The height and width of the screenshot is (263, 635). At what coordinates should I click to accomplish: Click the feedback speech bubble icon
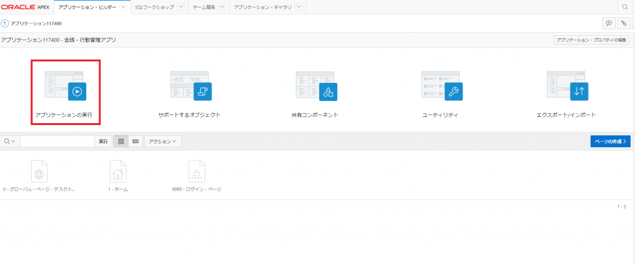click(609, 24)
